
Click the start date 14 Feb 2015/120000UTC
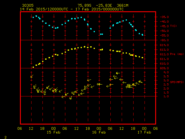pyautogui.click(x=44, y=9)
